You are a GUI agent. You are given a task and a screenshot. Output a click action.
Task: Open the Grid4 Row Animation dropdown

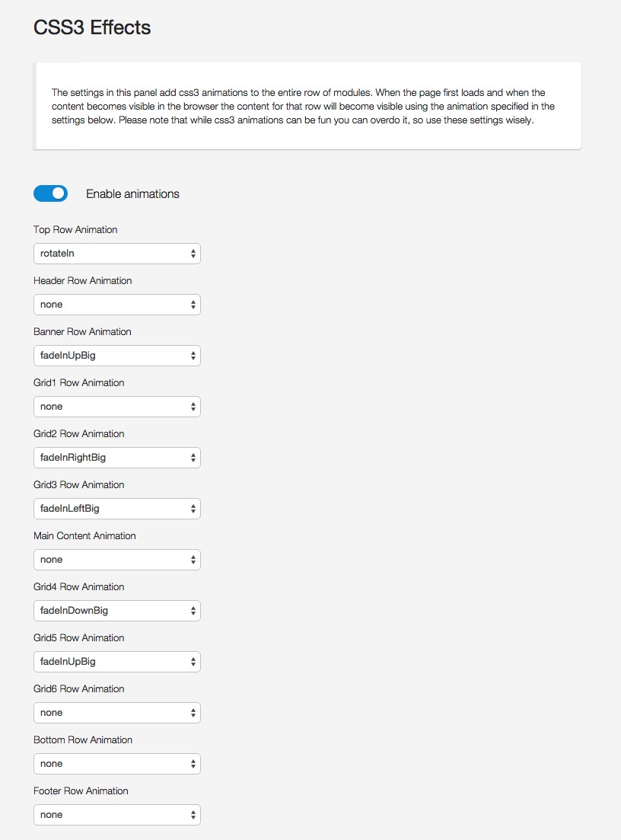[117, 611]
